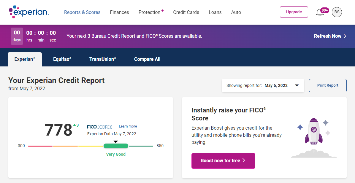Click the 3 Bureau Credit Report availability message
Viewport: 355px width, 183px height.
click(134, 36)
